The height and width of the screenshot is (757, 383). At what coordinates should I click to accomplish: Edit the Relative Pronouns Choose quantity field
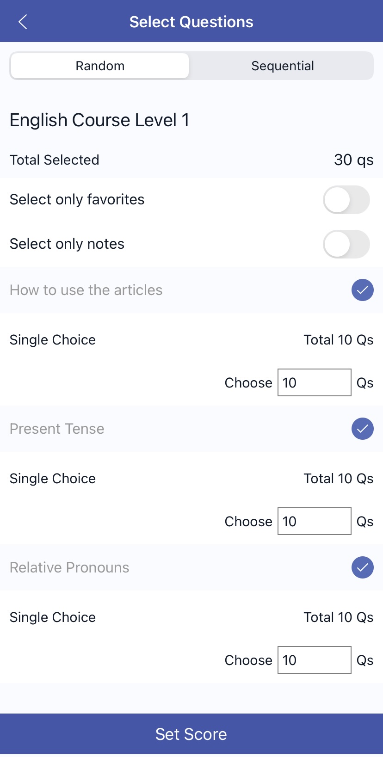pos(314,660)
